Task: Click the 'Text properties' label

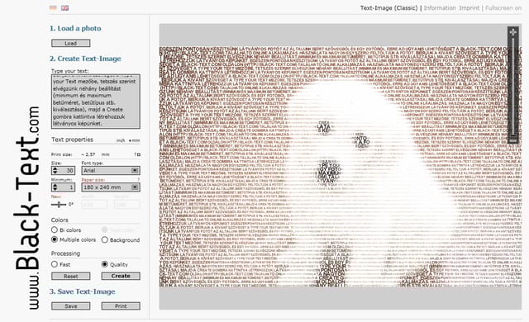Action: pos(72,140)
